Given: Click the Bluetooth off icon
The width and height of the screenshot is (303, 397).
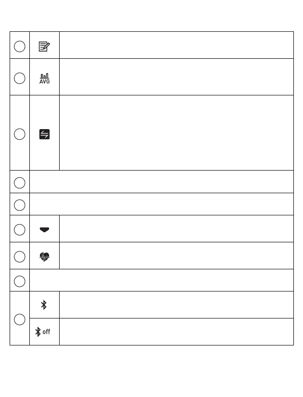Looking at the screenshot, I should [x=42, y=331].
